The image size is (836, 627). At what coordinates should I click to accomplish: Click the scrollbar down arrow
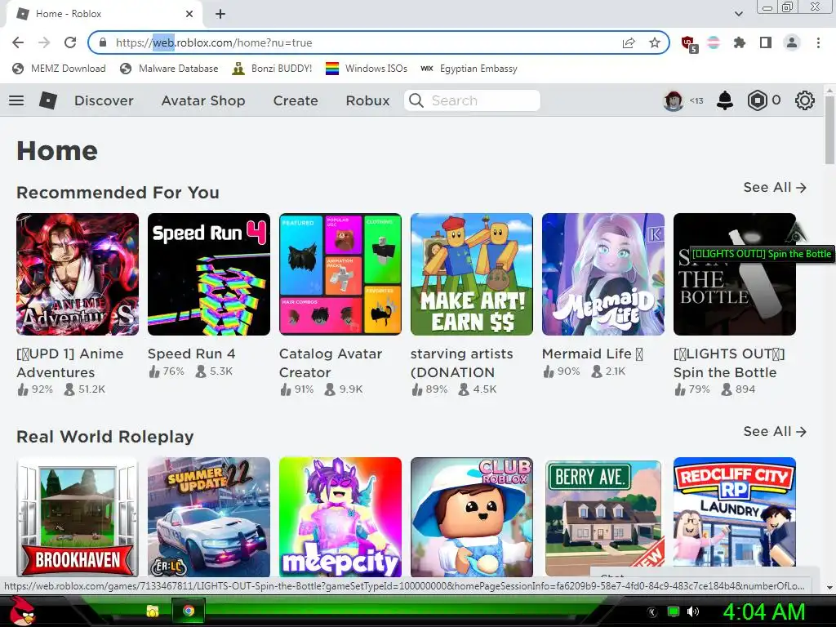coord(829,588)
